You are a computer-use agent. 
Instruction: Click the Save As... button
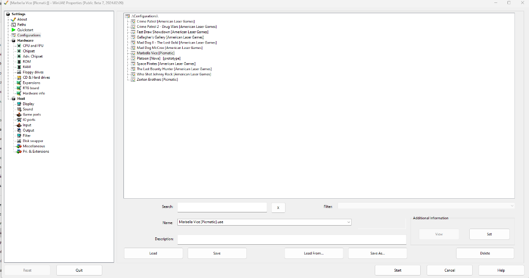(378, 254)
